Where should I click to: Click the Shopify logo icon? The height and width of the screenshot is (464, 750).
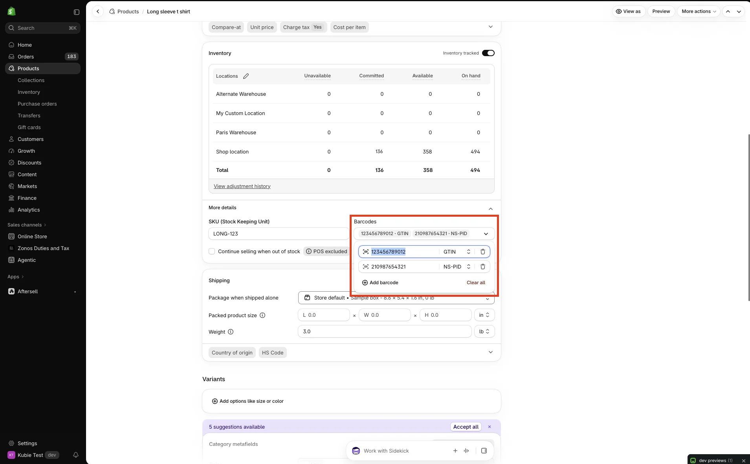point(11,11)
